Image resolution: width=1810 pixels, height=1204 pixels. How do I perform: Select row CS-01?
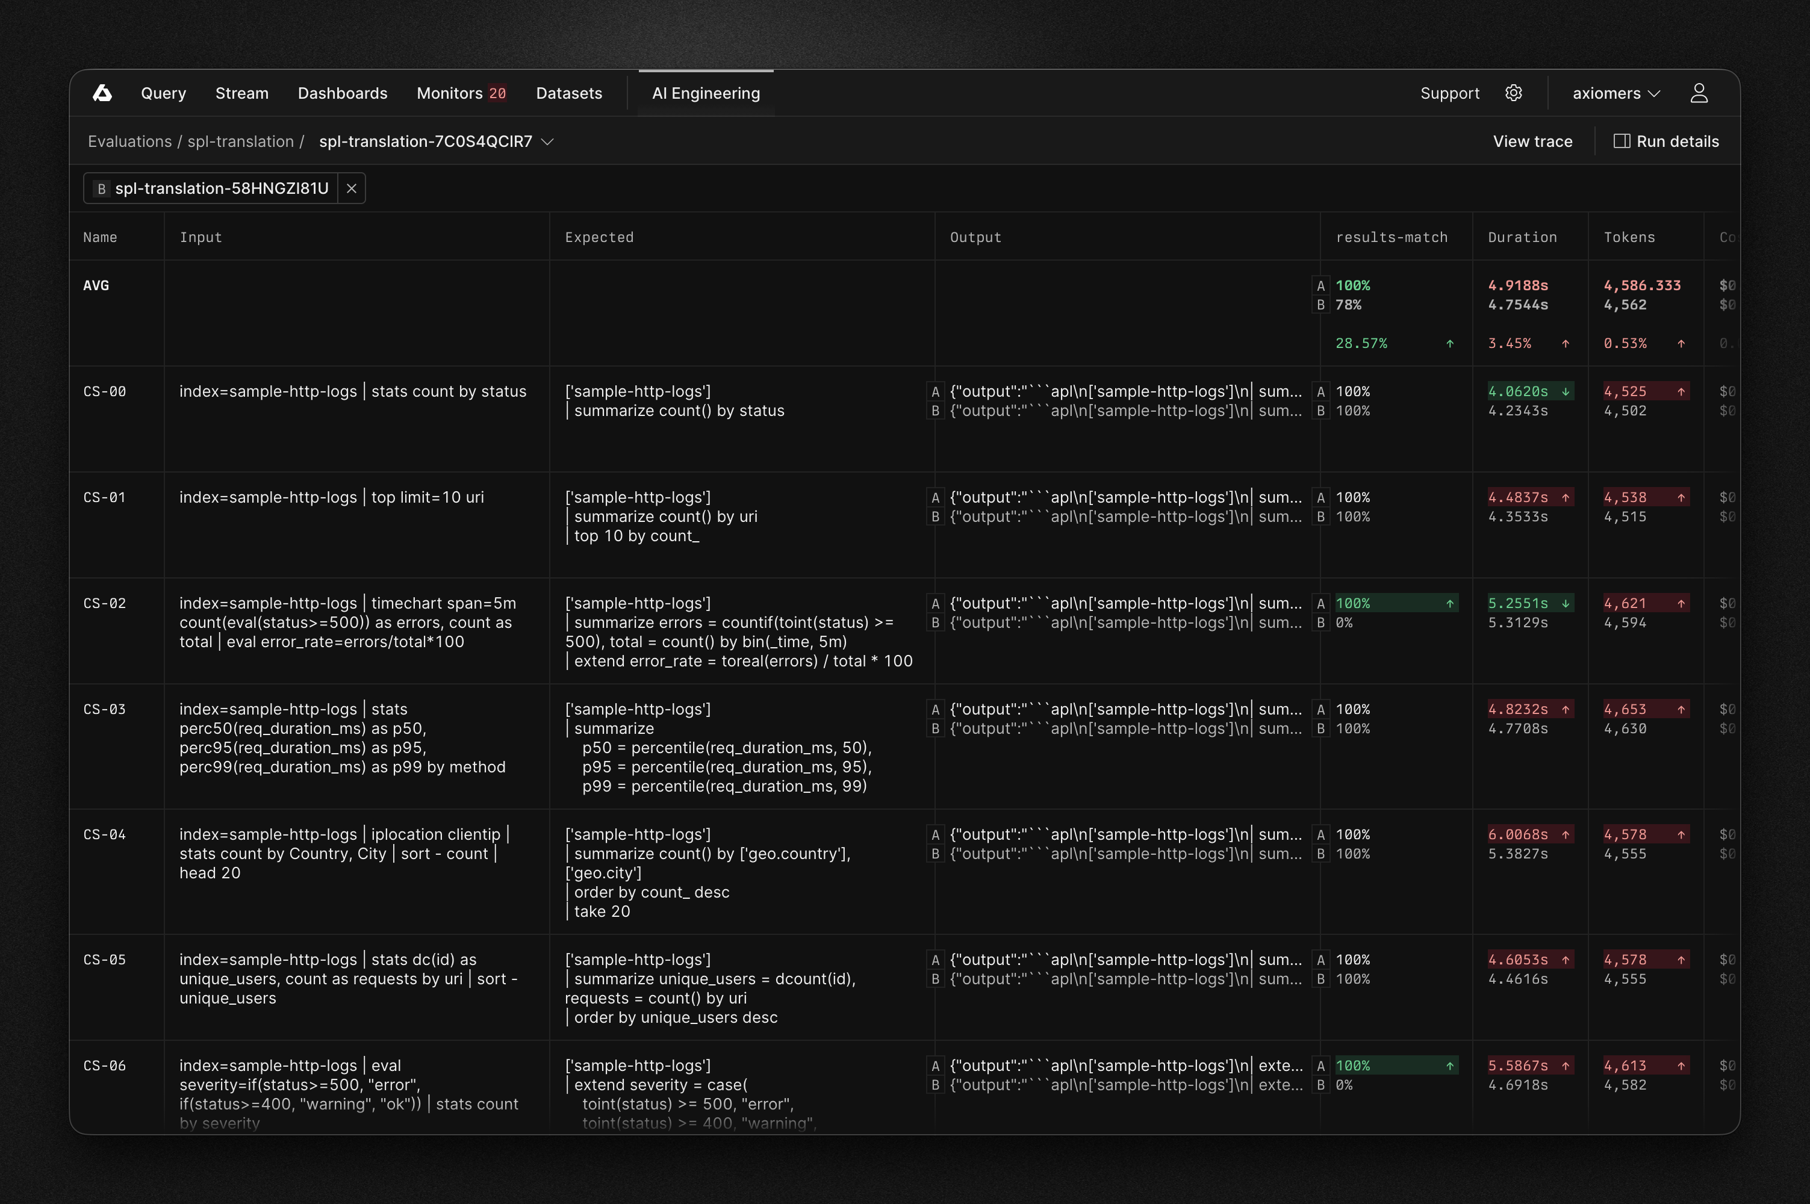click(x=104, y=497)
